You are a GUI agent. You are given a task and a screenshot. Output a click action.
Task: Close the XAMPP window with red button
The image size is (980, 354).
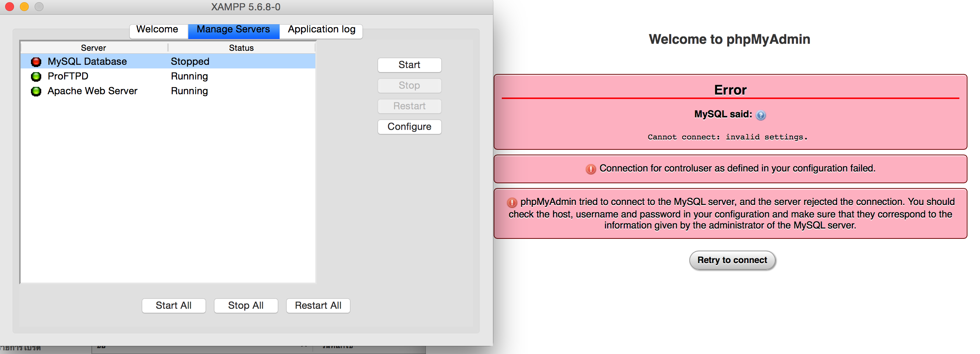click(x=10, y=7)
